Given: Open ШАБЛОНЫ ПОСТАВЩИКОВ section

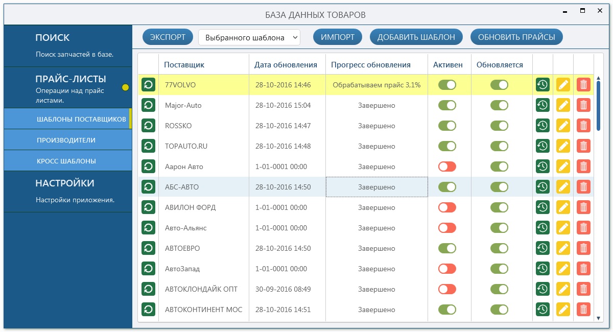Looking at the screenshot, I should (68, 119).
